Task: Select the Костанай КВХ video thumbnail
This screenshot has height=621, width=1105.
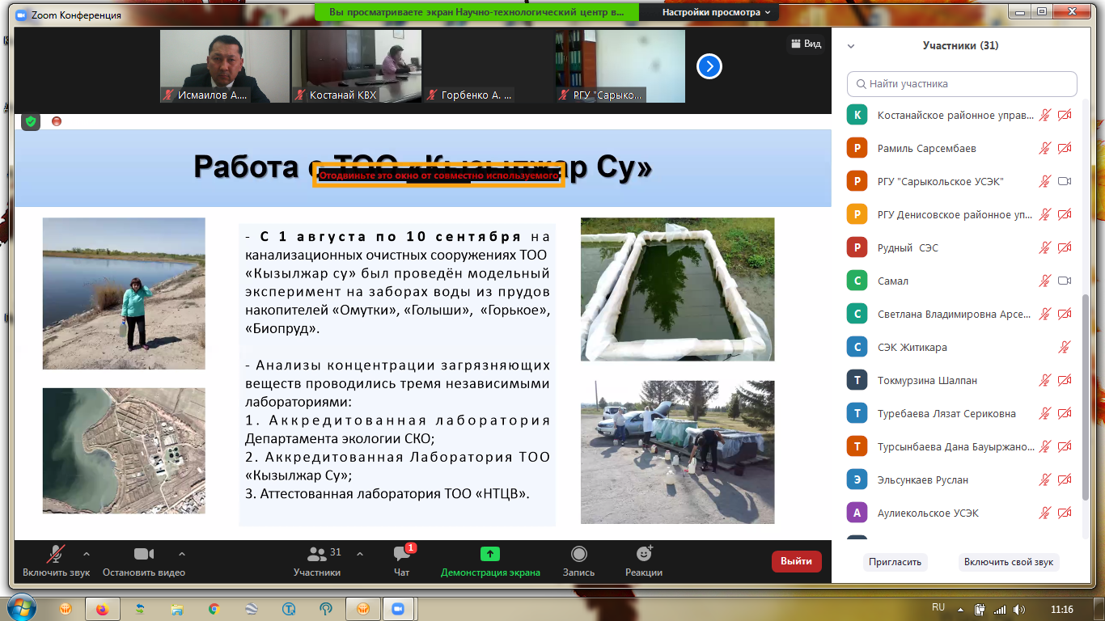Action: 356,66
